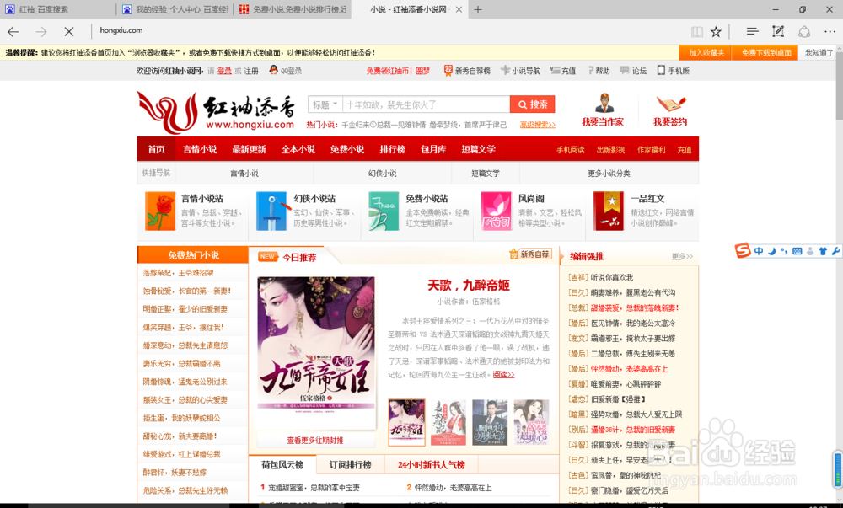Open reading view book icon

pyautogui.click(x=697, y=32)
